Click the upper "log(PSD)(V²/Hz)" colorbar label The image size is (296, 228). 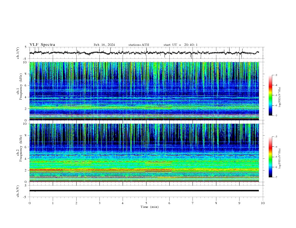(x=280, y=97)
